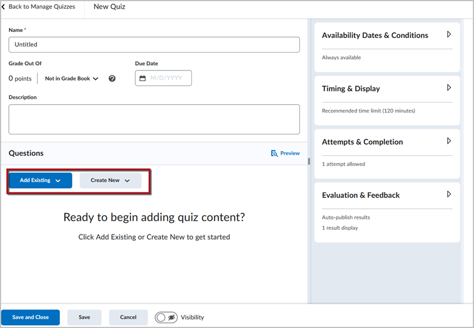474x328 pixels.
Task: Expand Availability Dates & Conditions arrow
Action: (449, 34)
